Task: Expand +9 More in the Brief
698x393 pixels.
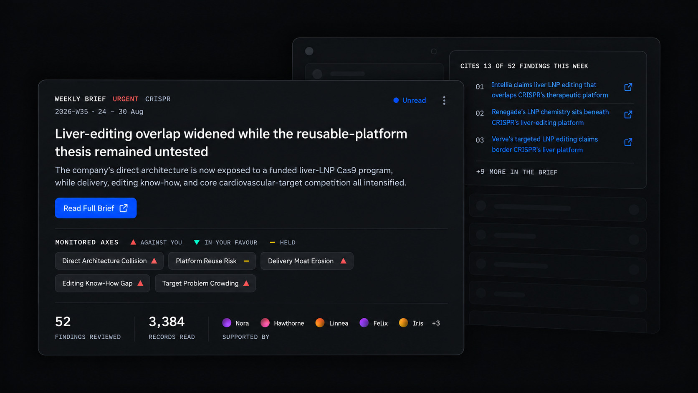Action: coord(517,172)
